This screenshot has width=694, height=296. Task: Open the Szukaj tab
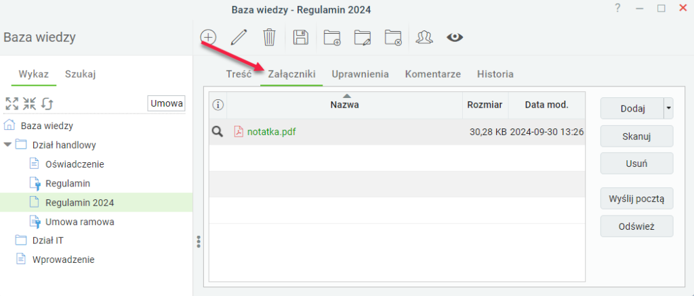tap(80, 74)
